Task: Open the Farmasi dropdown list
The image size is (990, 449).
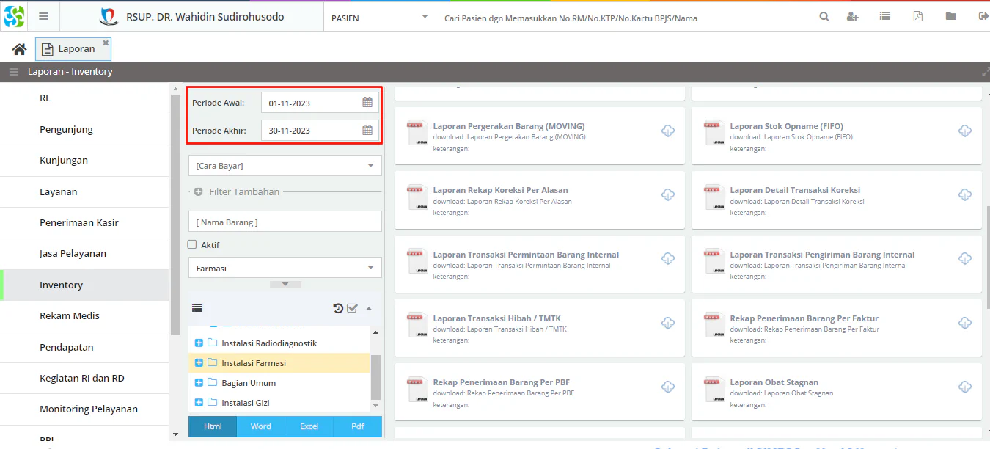Action: [285, 269]
